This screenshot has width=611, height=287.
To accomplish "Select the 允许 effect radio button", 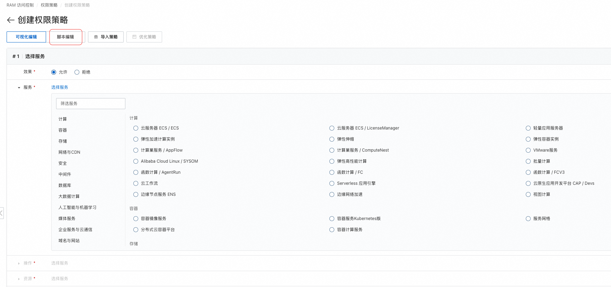I will tap(54, 72).
